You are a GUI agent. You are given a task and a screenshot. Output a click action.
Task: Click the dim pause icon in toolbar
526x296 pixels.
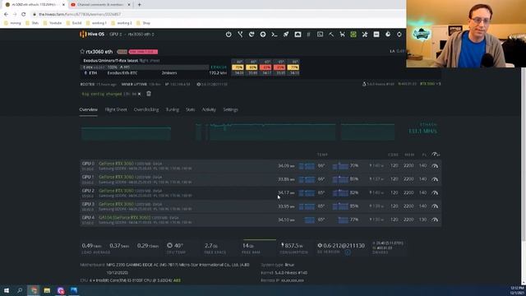point(309,35)
